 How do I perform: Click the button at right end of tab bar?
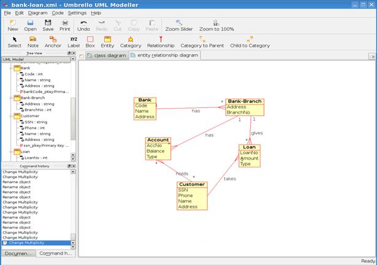tap(372, 56)
